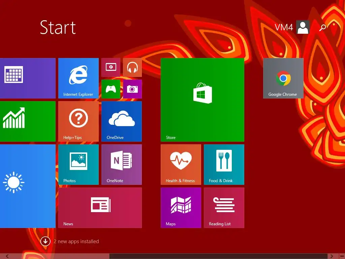
Task: Open the Xbox Games controller tile
Action: tap(111, 89)
